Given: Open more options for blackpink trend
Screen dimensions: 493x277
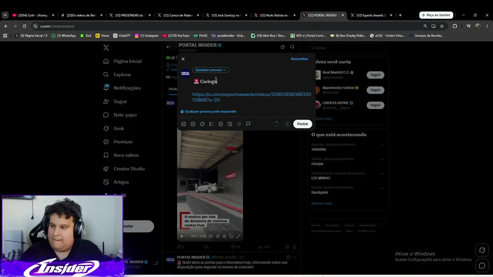Looking at the screenshot, I should tap(382, 188).
